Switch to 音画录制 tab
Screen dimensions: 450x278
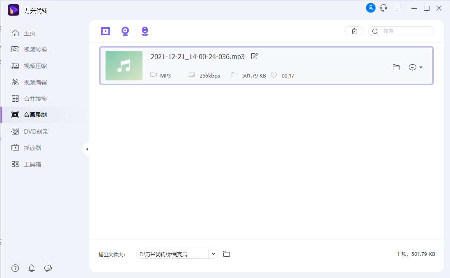coord(33,115)
